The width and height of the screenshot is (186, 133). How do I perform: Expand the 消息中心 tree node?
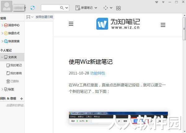tap(2, 25)
